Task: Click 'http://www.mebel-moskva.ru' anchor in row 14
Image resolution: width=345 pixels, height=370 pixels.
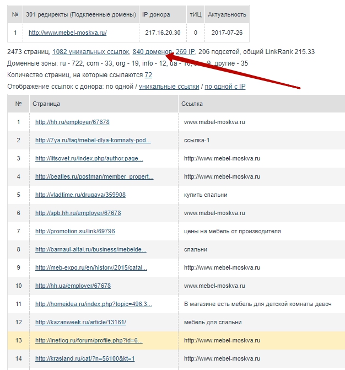Action: pos(222,358)
